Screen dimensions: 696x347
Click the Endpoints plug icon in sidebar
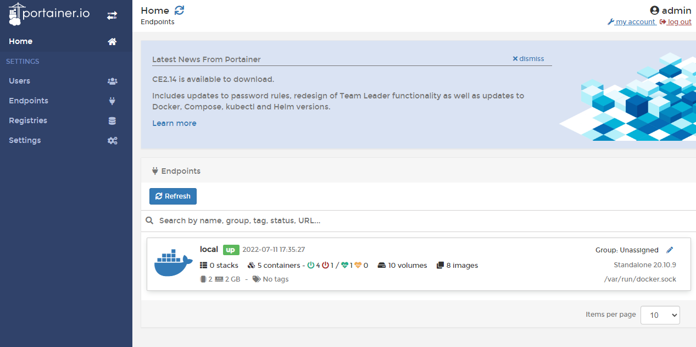click(112, 101)
